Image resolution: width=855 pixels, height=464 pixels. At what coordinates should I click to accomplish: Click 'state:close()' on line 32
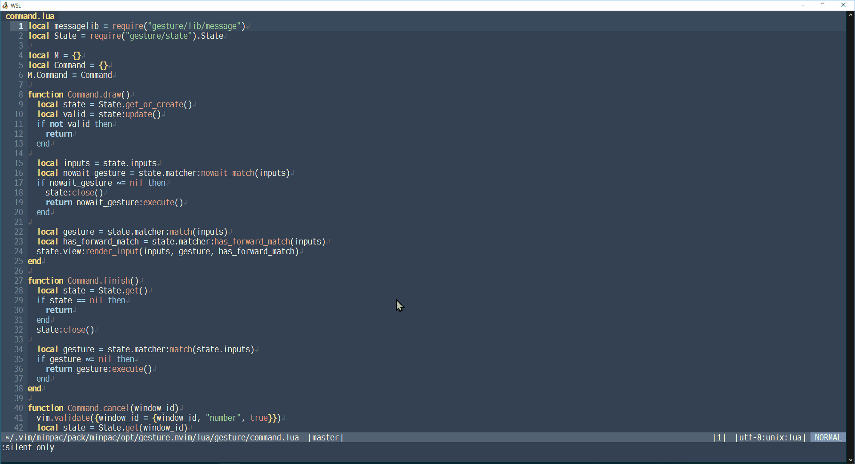65,330
